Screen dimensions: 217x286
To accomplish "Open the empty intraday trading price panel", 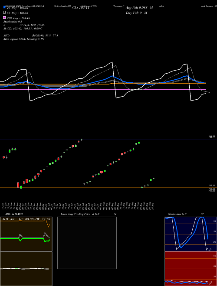I will (87, 243).
